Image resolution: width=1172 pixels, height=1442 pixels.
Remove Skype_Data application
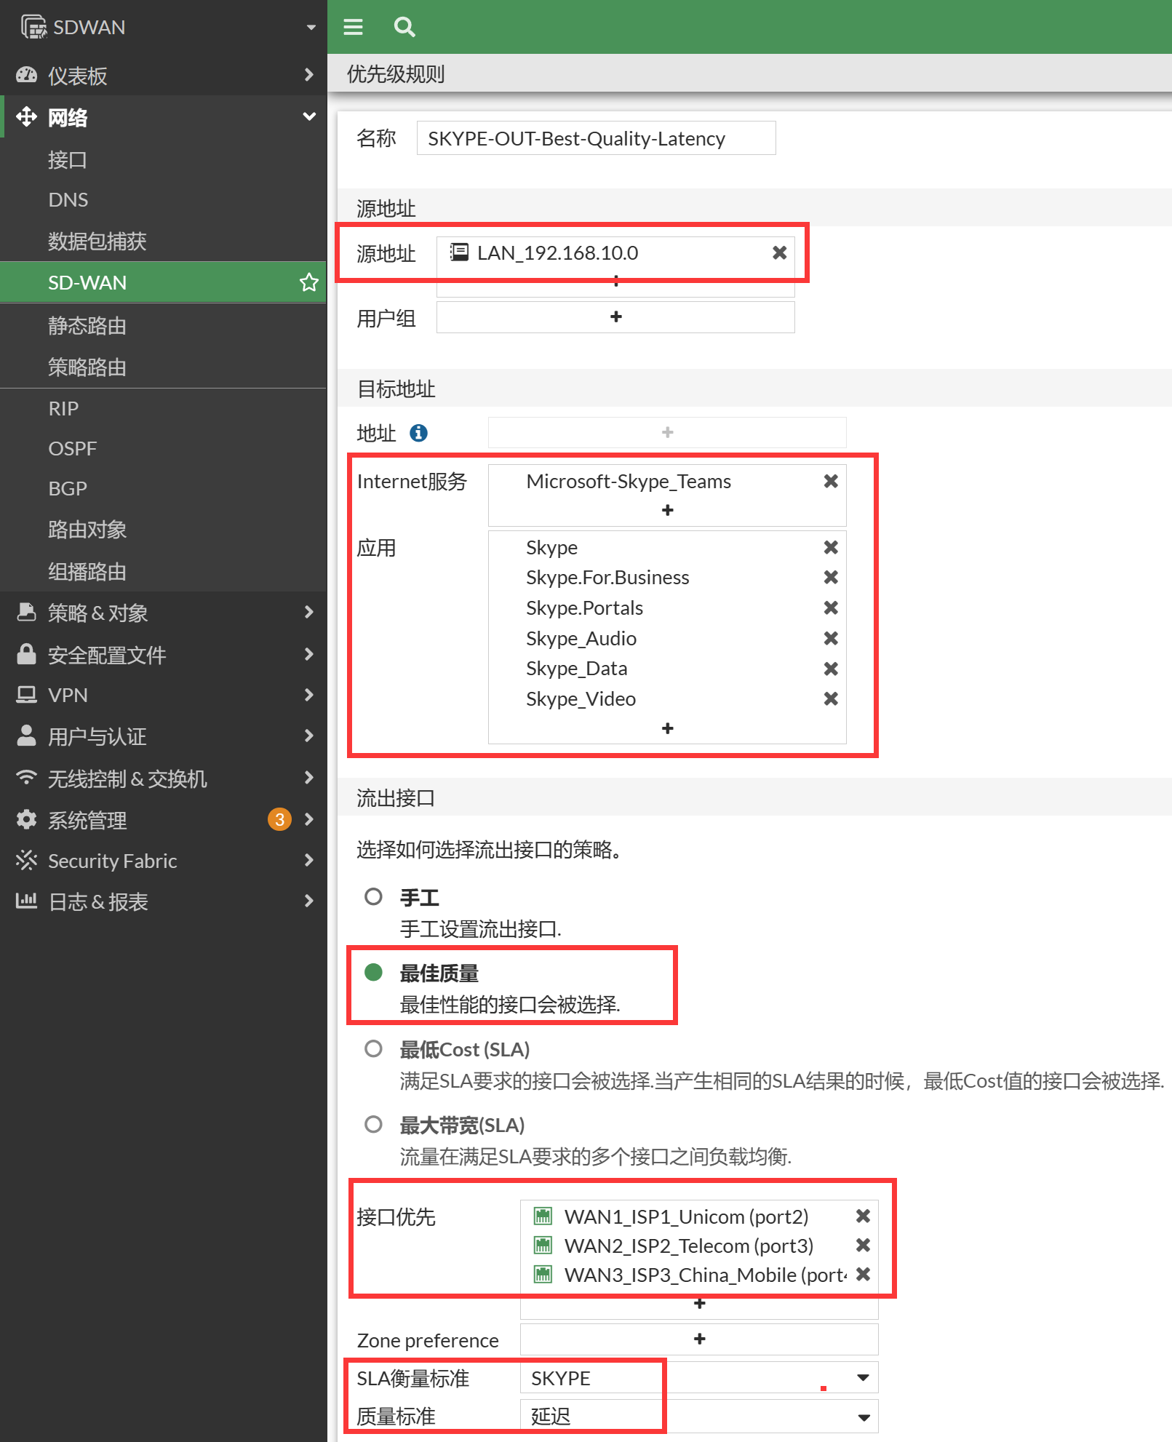click(831, 669)
